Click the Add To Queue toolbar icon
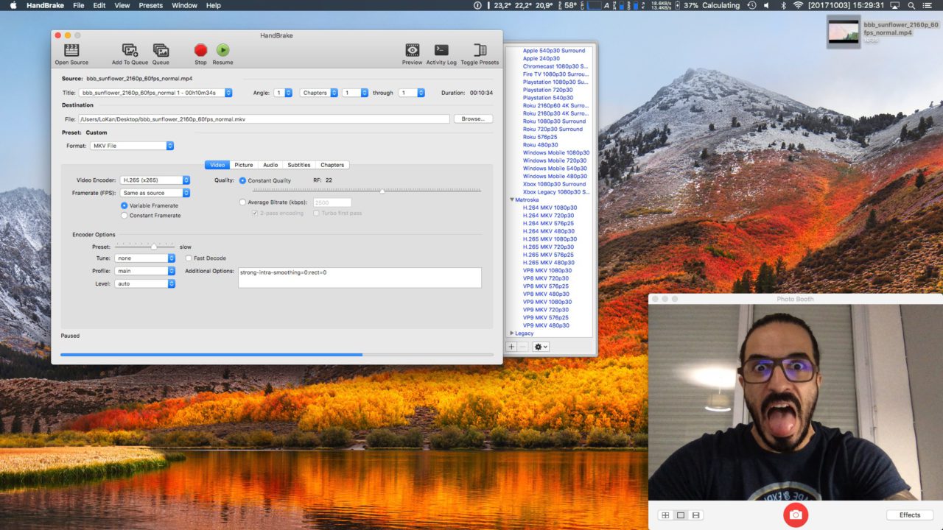This screenshot has height=530, width=943. (130, 51)
